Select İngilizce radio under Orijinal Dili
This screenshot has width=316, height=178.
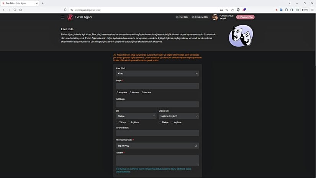tap(172, 122)
